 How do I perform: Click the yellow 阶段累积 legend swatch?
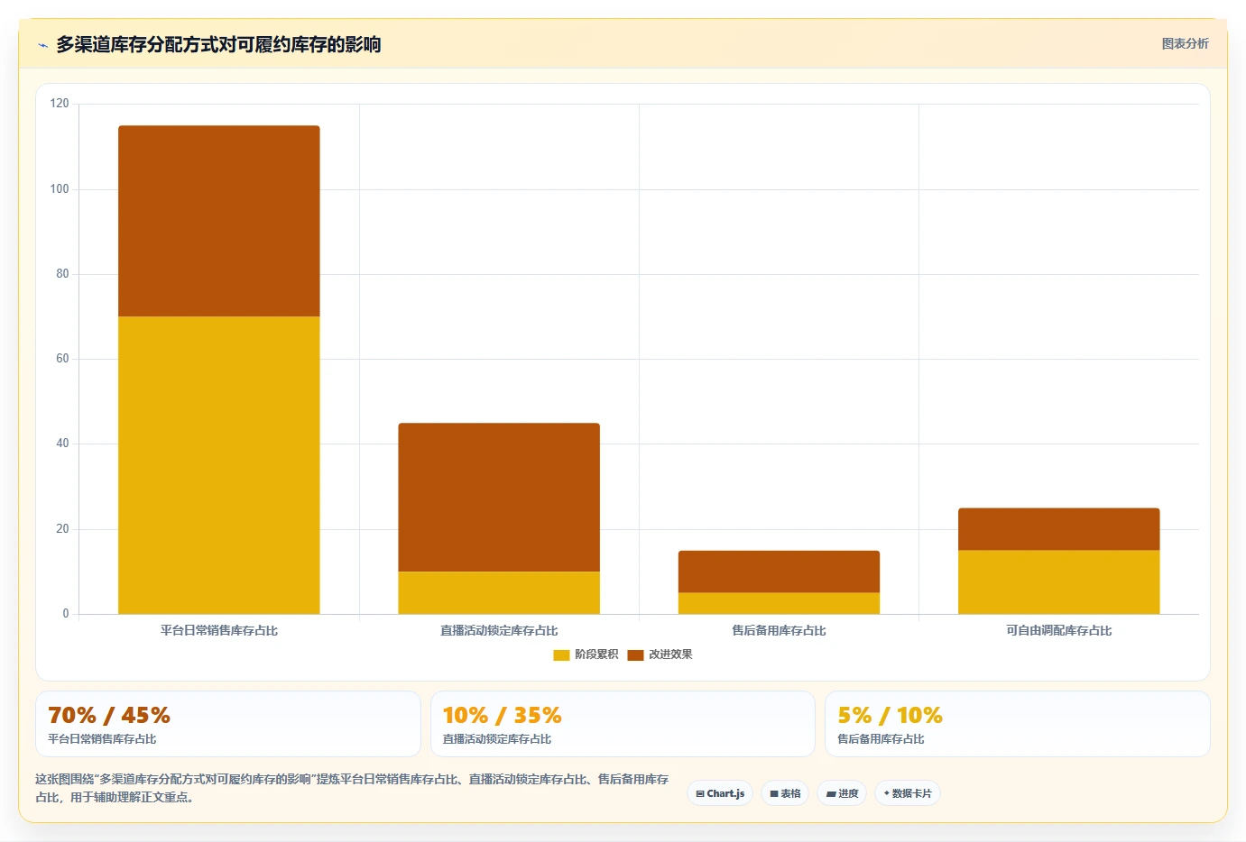point(561,654)
